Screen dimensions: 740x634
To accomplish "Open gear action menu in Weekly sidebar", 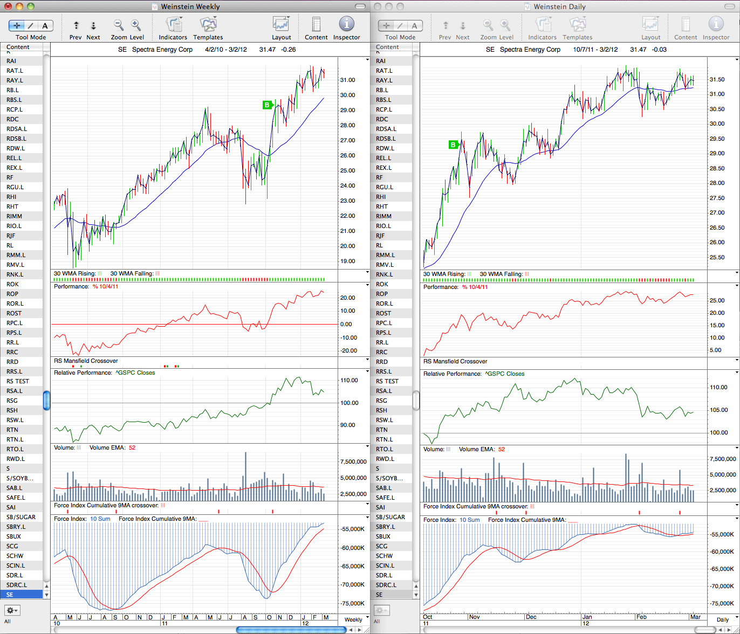I will (12, 611).
